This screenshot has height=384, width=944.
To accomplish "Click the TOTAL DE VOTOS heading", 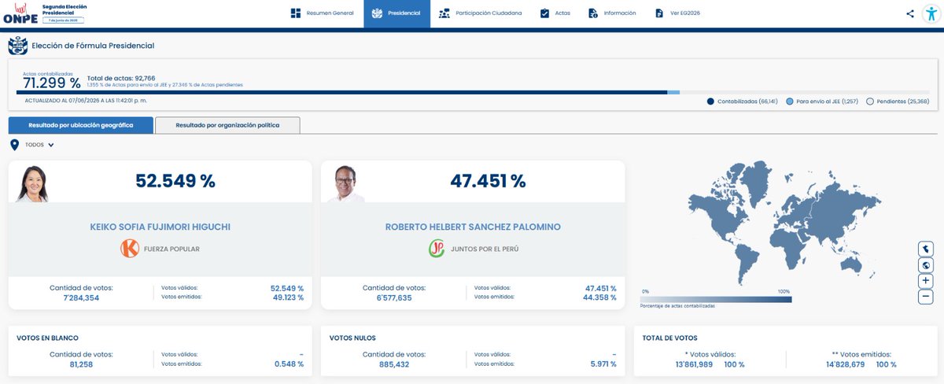I will coord(669,338).
